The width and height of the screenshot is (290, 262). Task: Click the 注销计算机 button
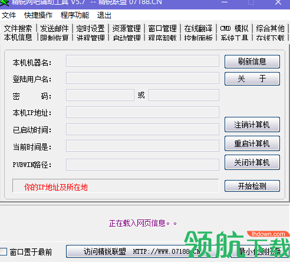click(252, 125)
